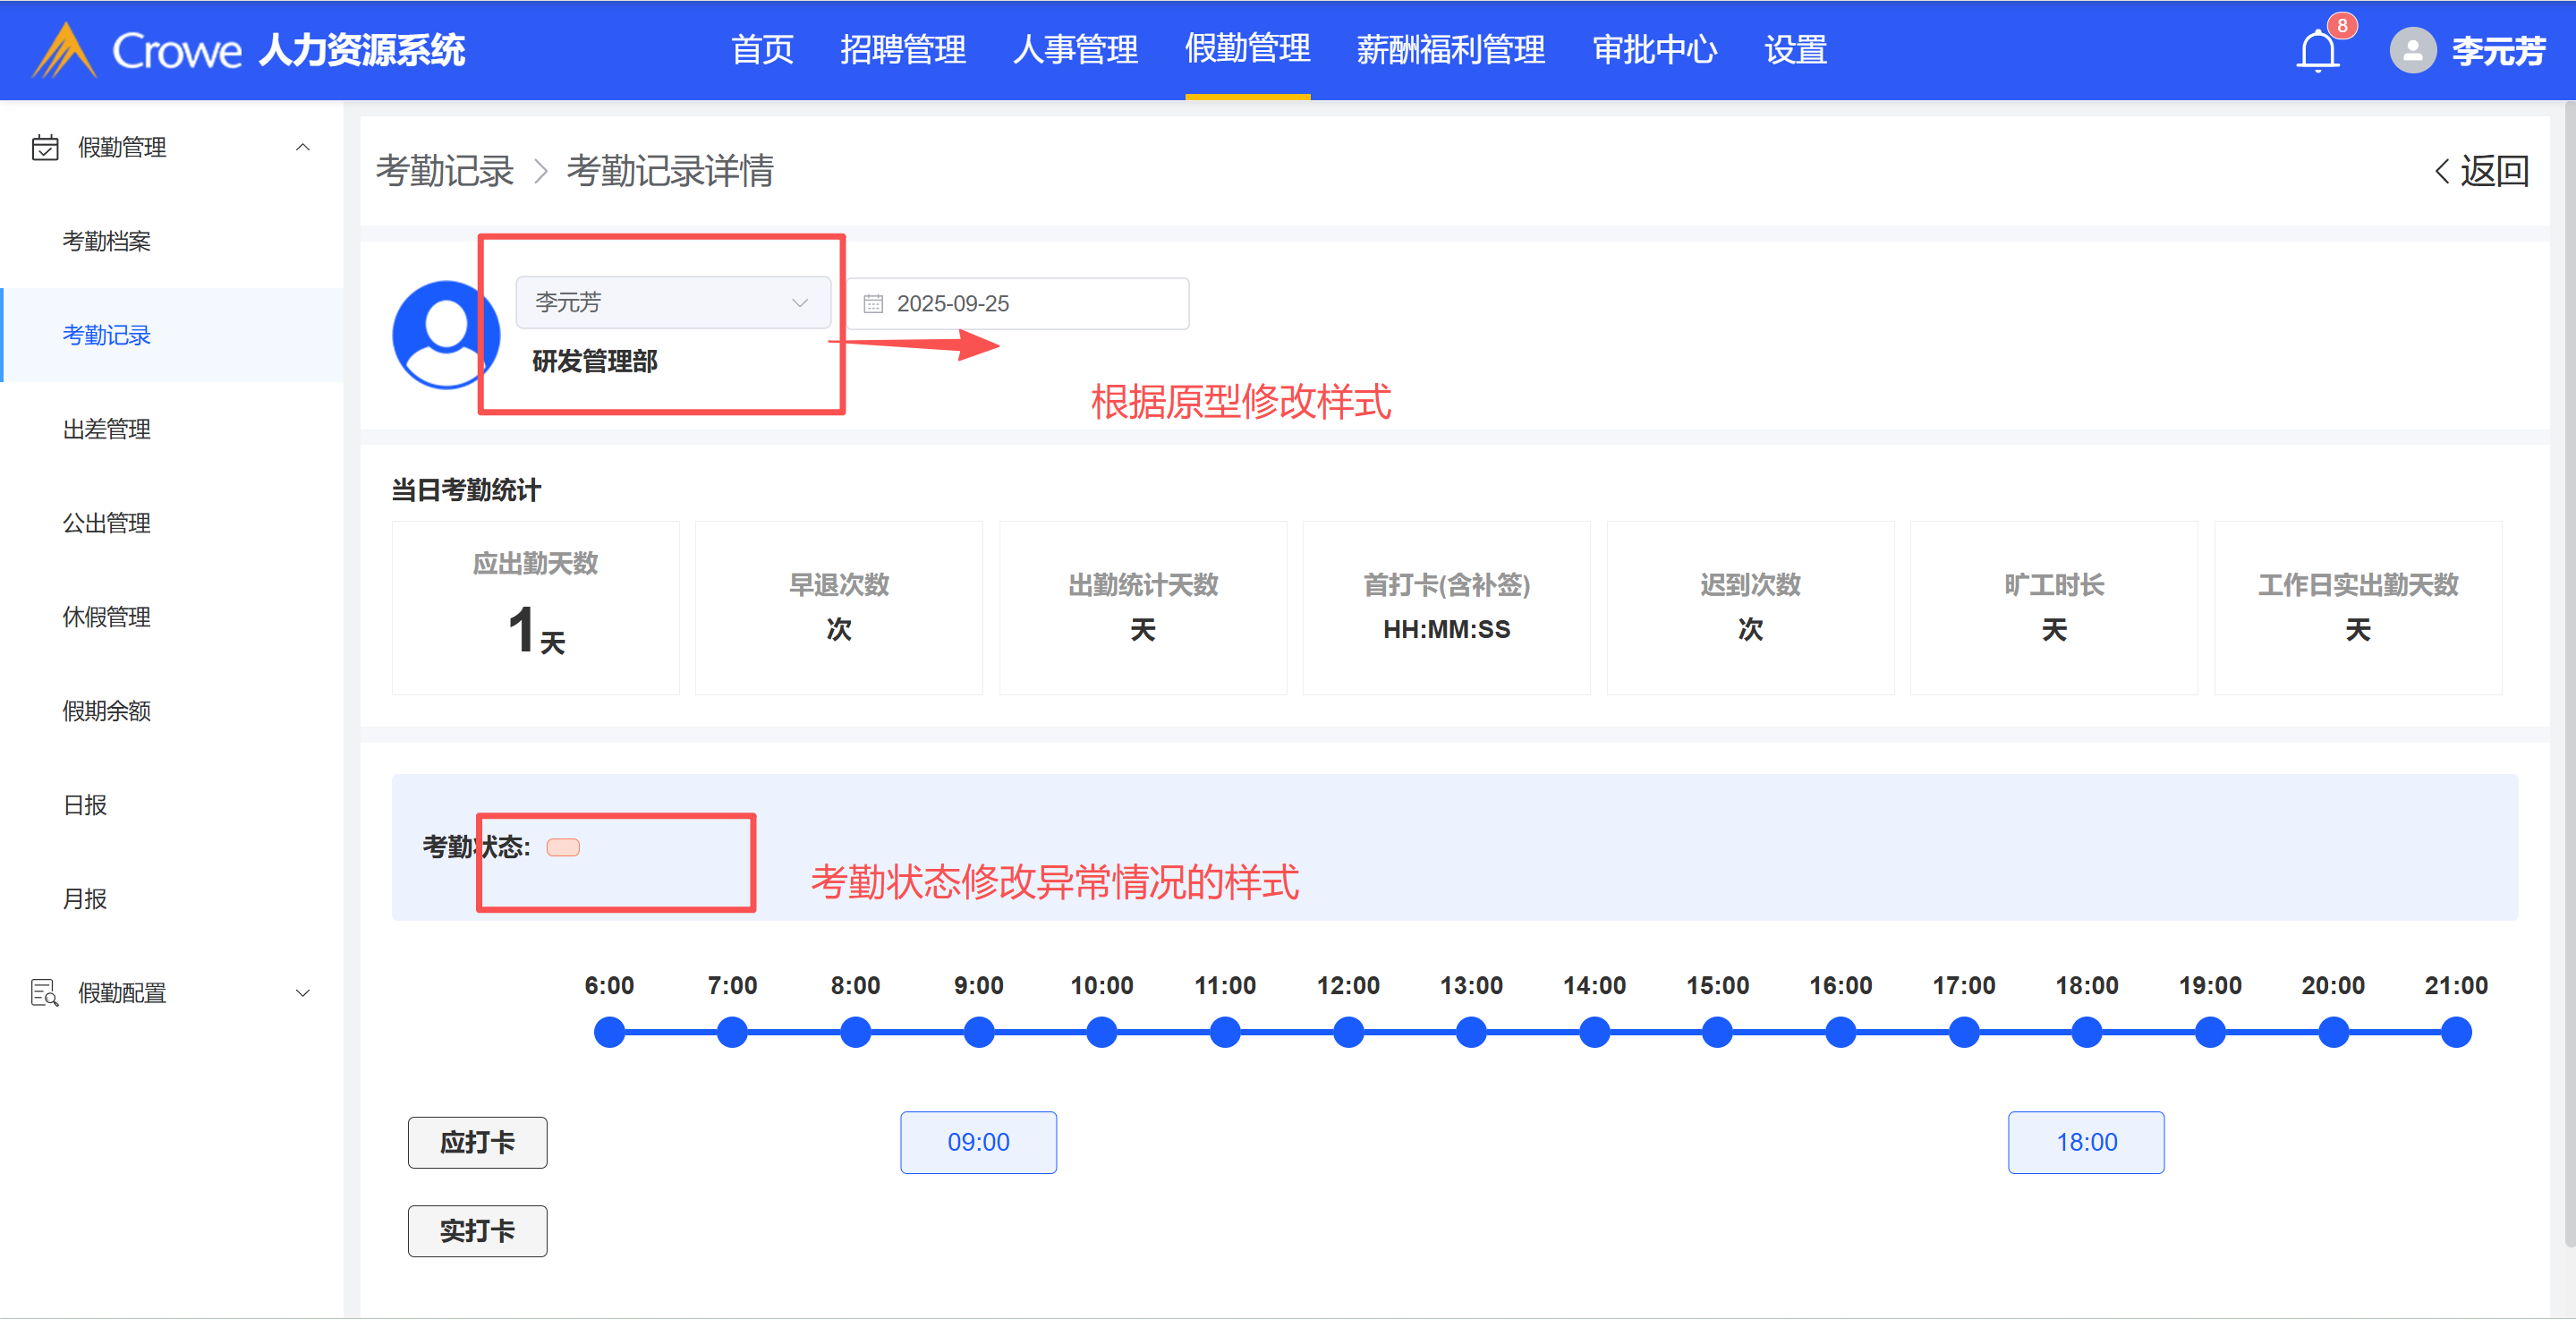The height and width of the screenshot is (1319, 2576).
Task: Open the 李元芳 employee dropdown
Action: tap(672, 302)
